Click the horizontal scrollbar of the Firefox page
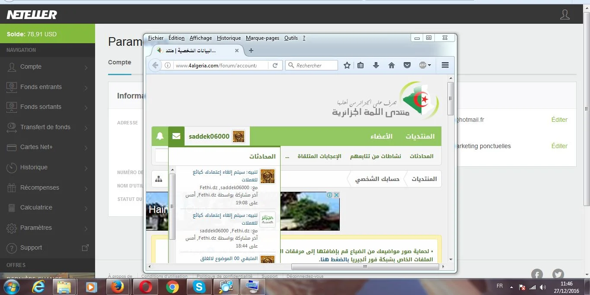Screen dimensions: 590x295 365,267
